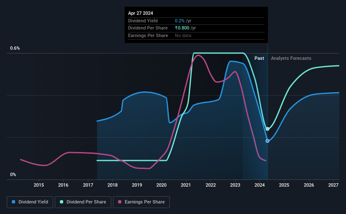The image size is (346, 214).
Task: Click the 'Dividend Per Share' tooltip row label
Action: tap(148, 28)
